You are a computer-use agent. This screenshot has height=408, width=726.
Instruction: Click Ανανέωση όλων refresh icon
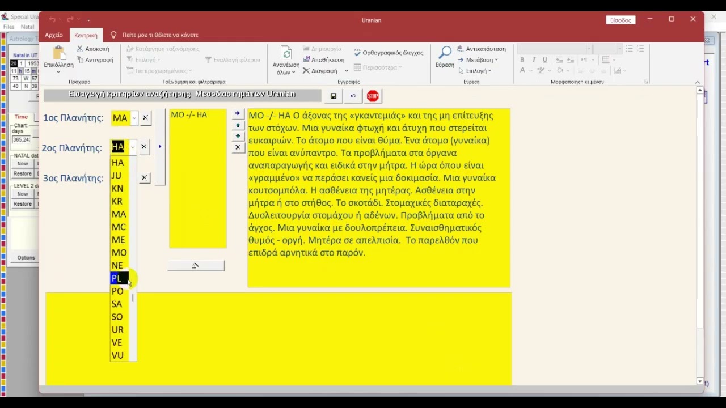click(286, 53)
